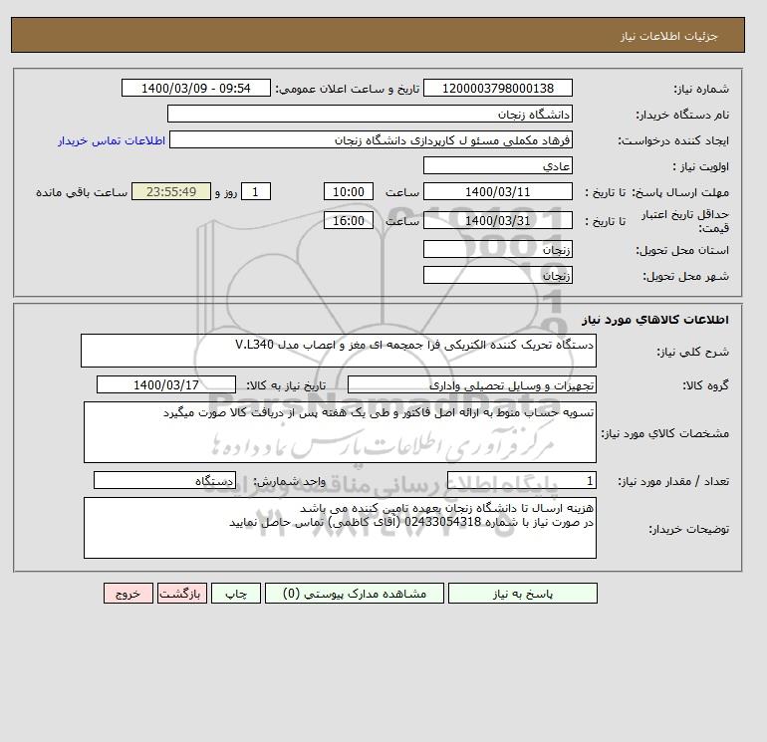Click the تاریخ و ساعت اعلان عمومی label
The image size is (767, 742).
point(348,89)
